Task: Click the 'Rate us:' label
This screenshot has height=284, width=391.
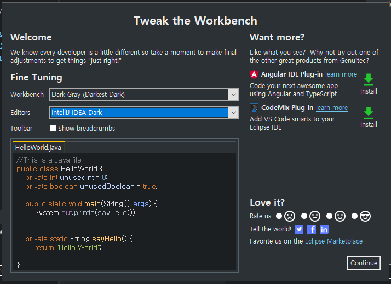Action: click(x=261, y=216)
